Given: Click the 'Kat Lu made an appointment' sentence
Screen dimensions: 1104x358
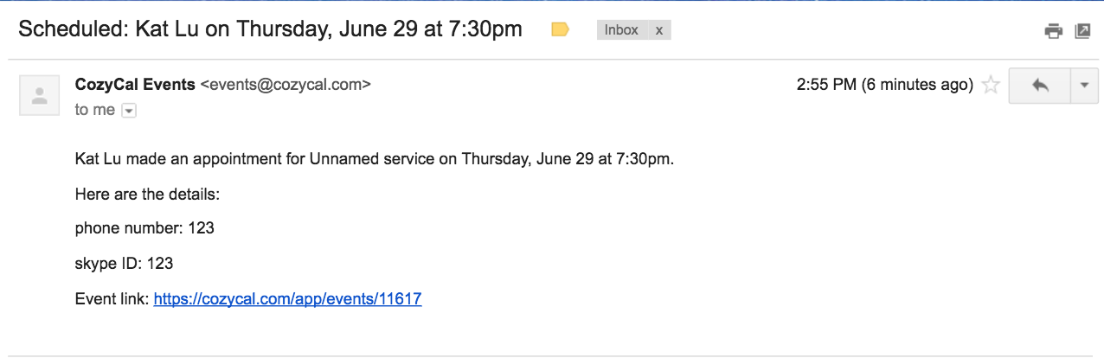Looking at the screenshot, I should (374, 159).
